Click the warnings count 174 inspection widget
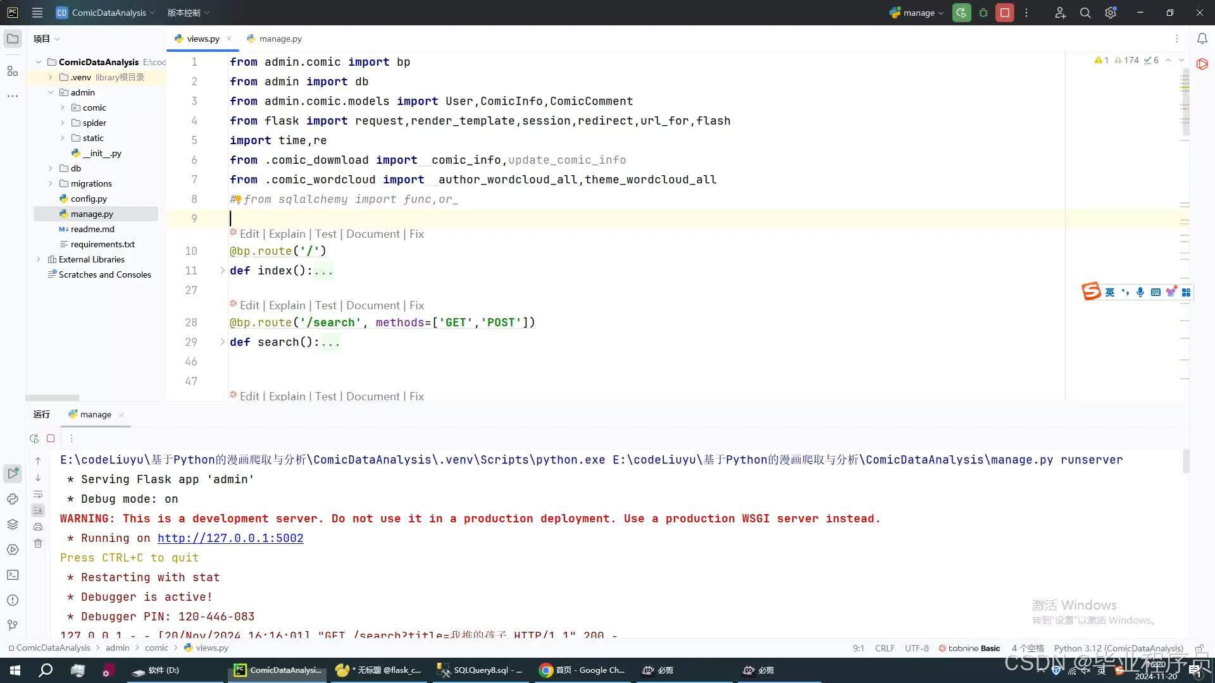This screenshot has width=1215, height=683. [1126, 60]
